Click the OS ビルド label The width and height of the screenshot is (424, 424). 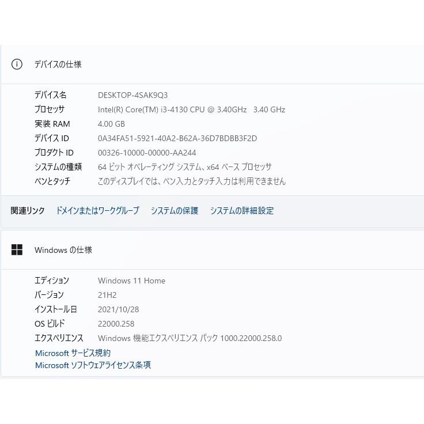point(50,324)
